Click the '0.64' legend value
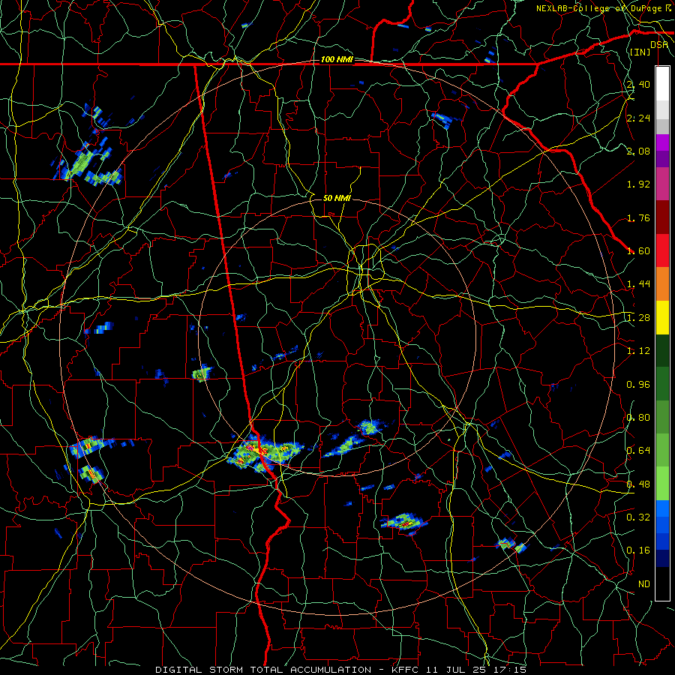 tap(638, 451)
